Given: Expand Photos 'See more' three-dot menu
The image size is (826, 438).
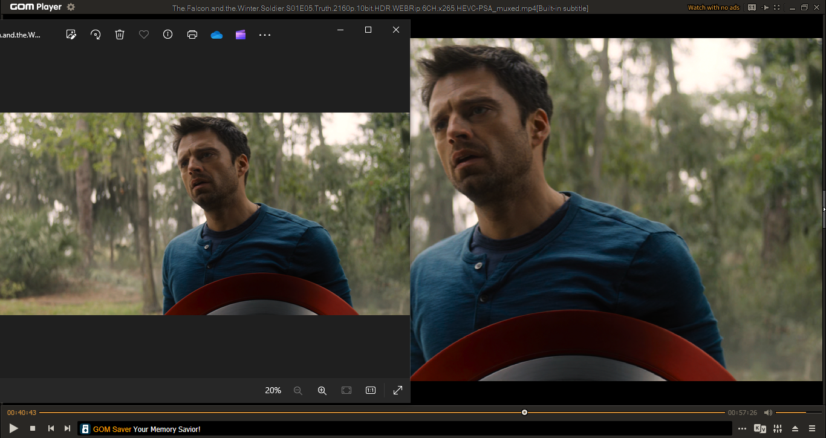Looking at the screenshot, I should click(265, 35).
